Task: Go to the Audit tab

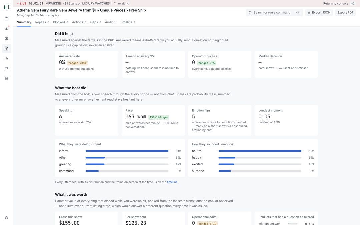Action: (110, 22)
